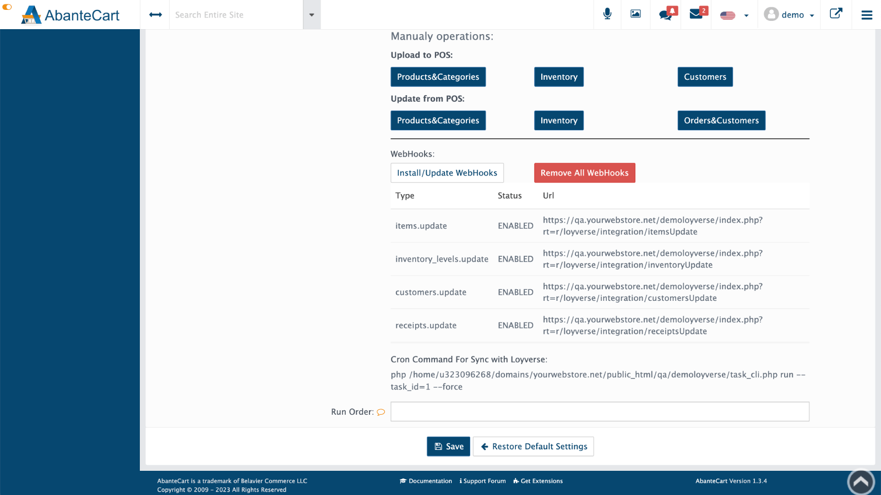
Task: Click the AbanteCart logo
Action: pos(70,15)
